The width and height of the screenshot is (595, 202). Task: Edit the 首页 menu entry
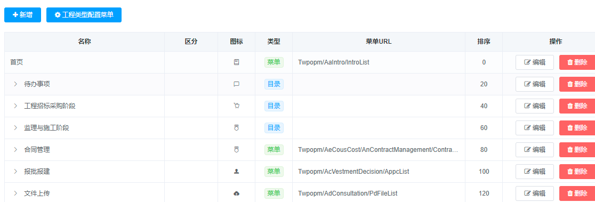tap(535, 62)
